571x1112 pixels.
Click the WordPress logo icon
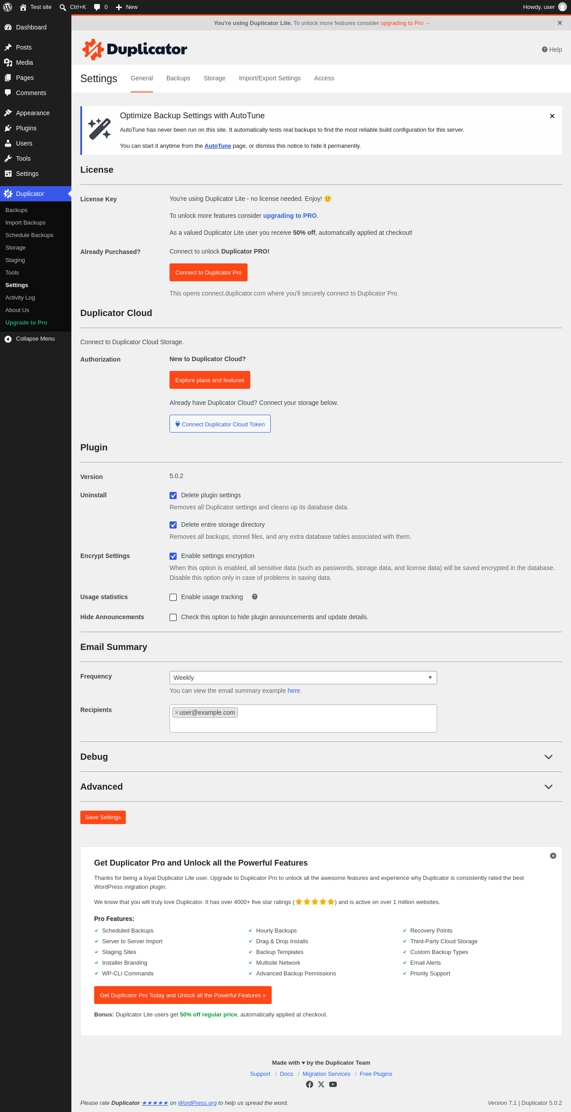pyautogui.click(x=8, y=7)
